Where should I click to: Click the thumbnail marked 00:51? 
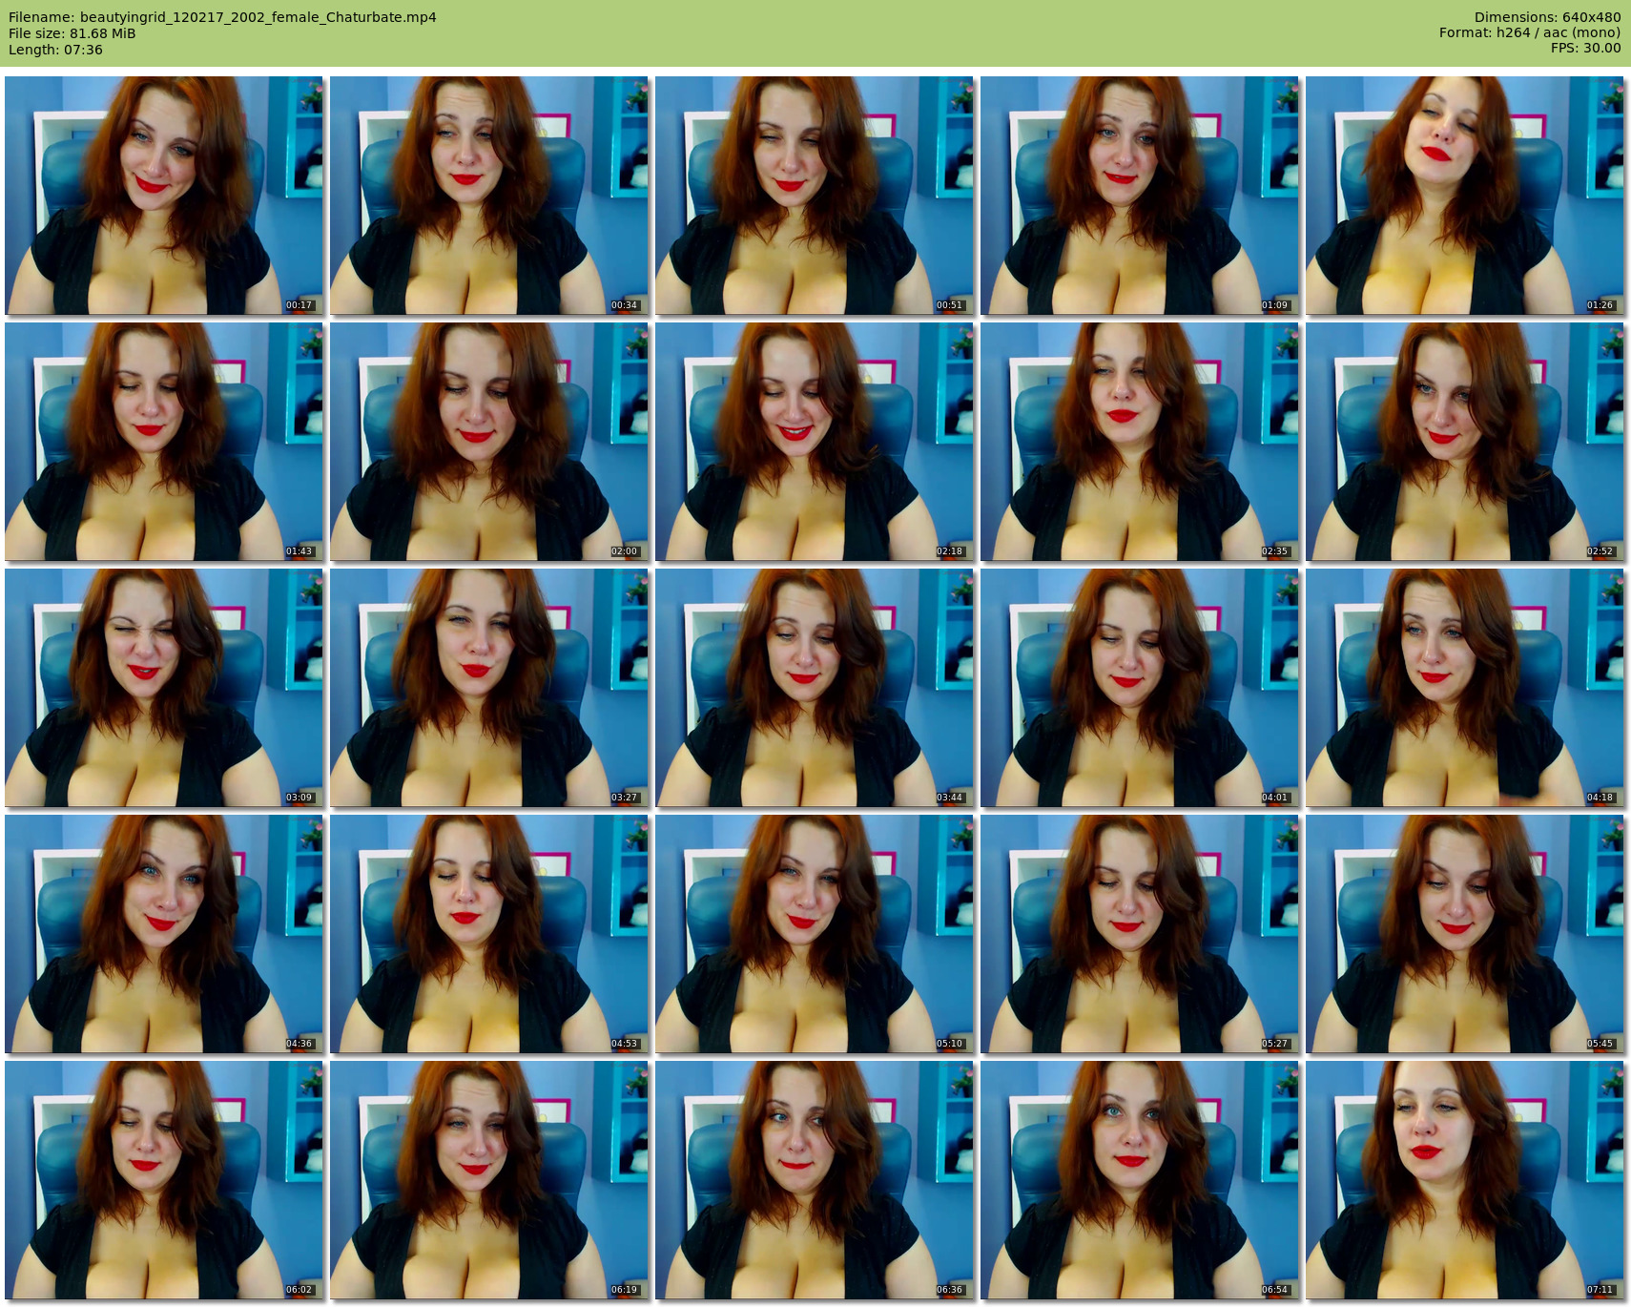coord(815,196)
